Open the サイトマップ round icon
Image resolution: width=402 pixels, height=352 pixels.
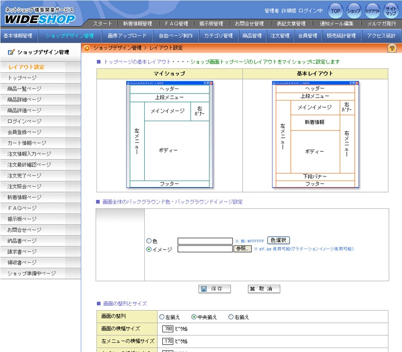pyautogui.click(x=390, y=11)
